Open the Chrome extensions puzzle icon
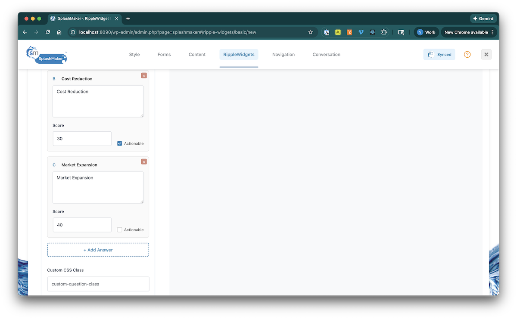The image size is (517, 319). tap(383, 32)
